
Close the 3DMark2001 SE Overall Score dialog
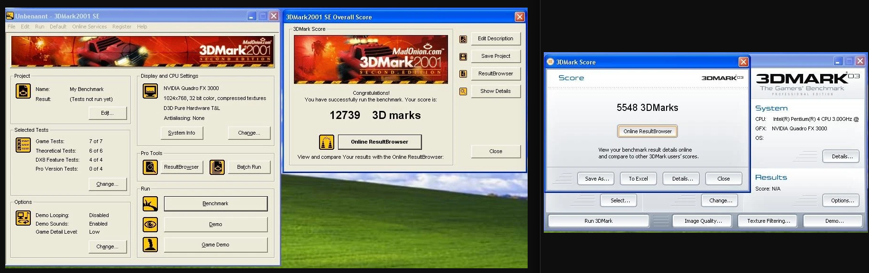[520, 17]
